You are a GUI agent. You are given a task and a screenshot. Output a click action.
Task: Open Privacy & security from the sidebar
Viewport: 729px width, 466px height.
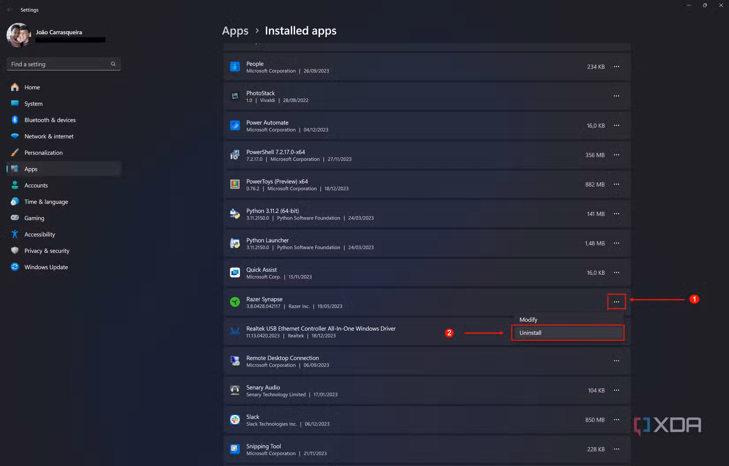[x=47, y=251]
